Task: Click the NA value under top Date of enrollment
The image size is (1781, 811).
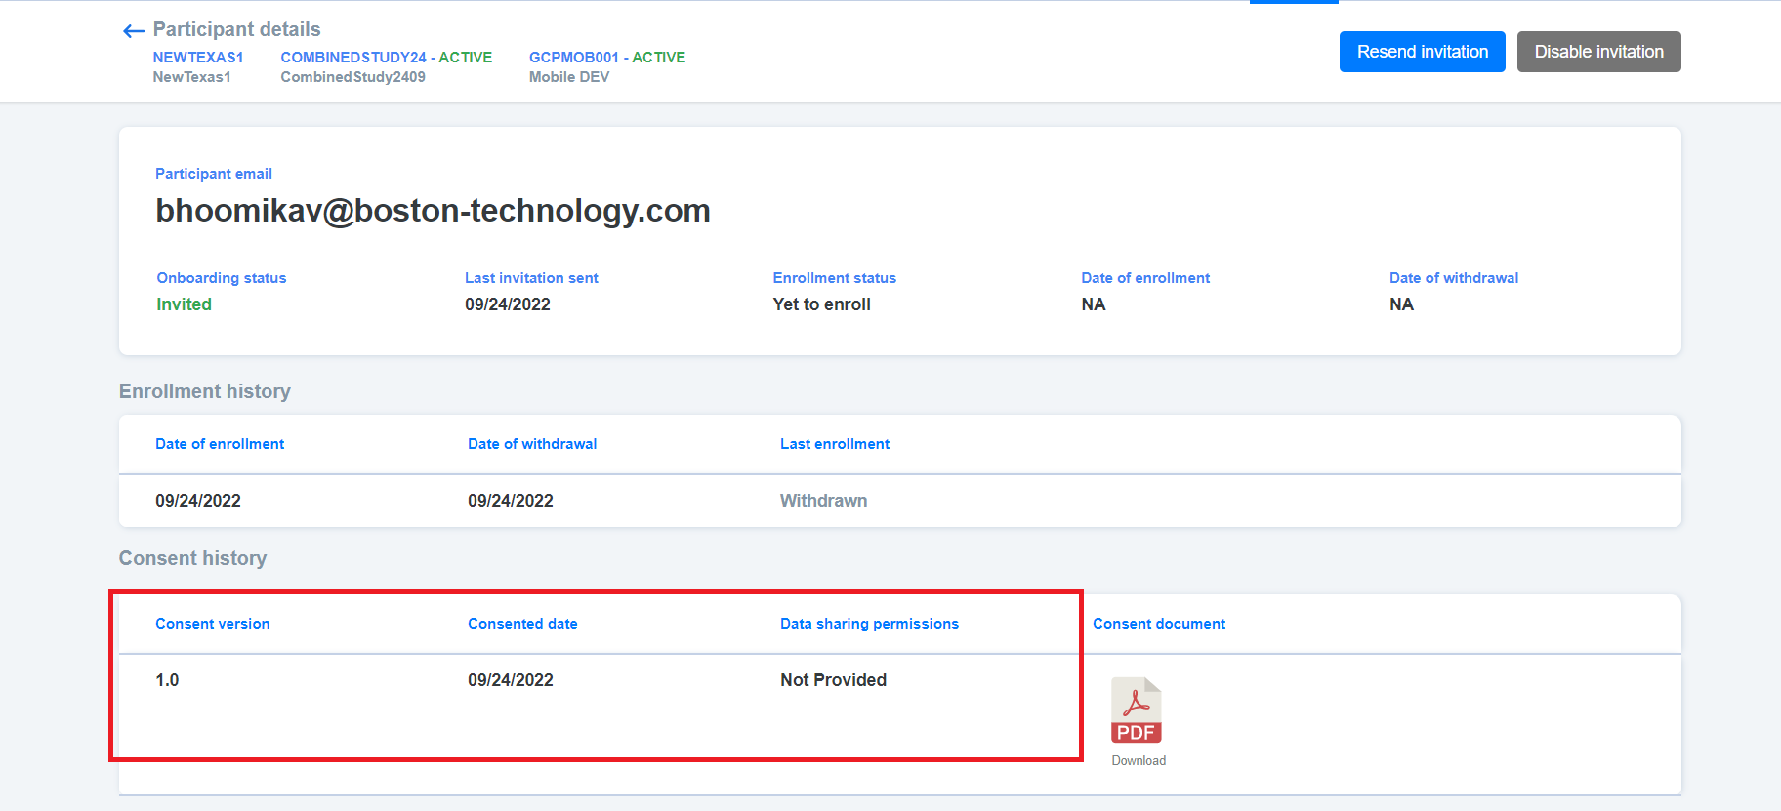Action: [1093, 304]
